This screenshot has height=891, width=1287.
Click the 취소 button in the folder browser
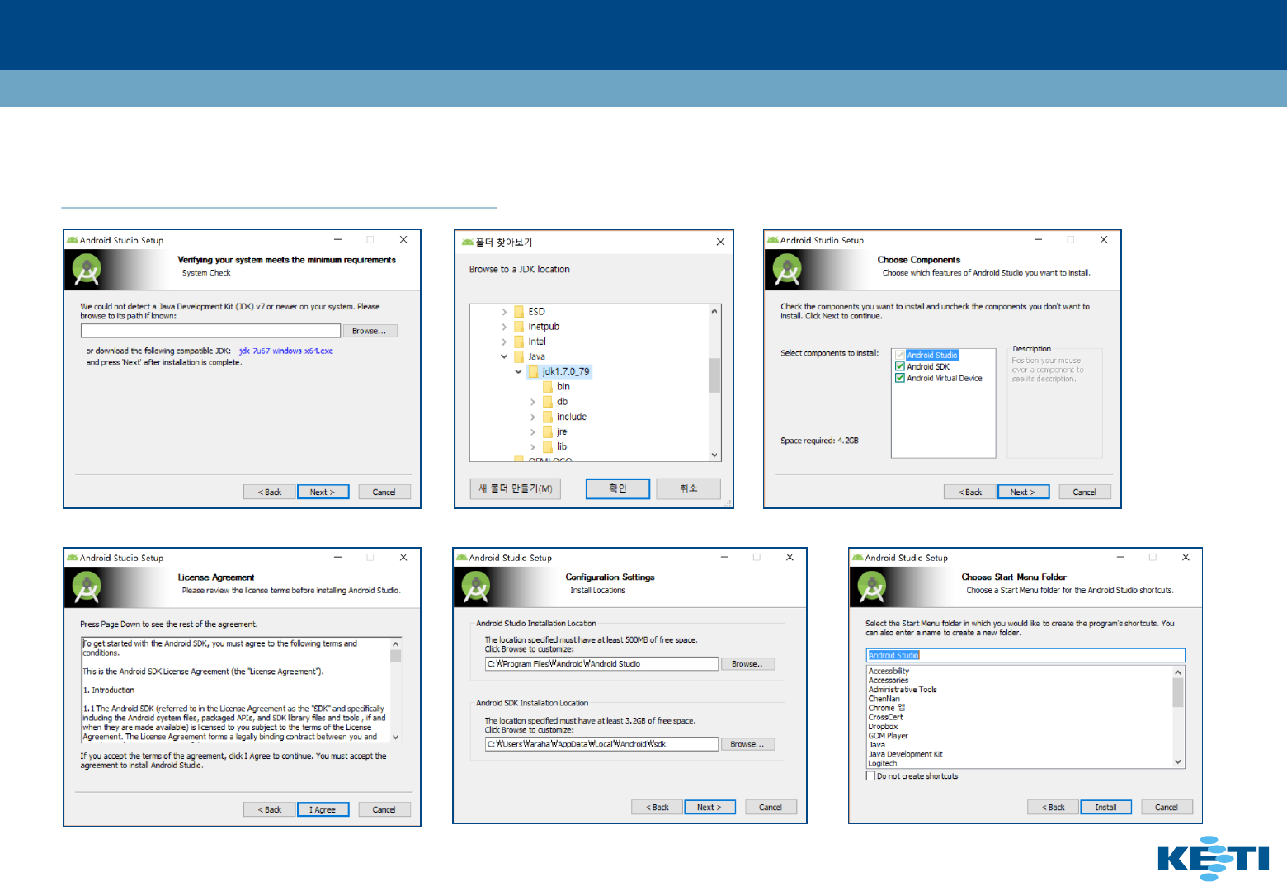pyautogui.click(x=689, y=488)
